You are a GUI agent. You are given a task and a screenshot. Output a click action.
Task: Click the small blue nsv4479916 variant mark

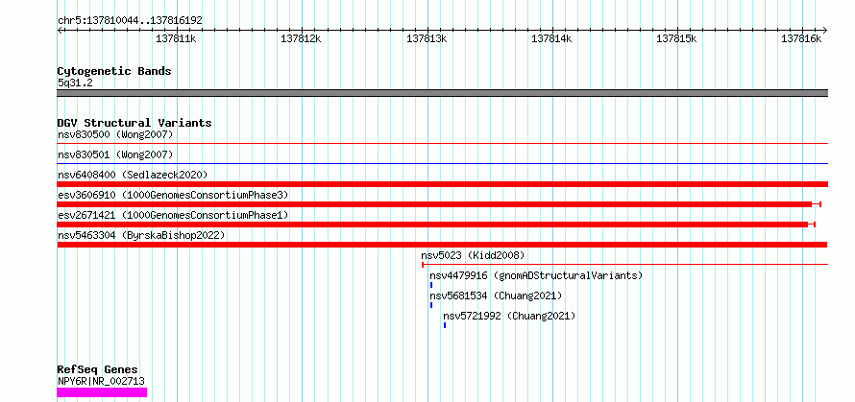(x=431, y=285)
